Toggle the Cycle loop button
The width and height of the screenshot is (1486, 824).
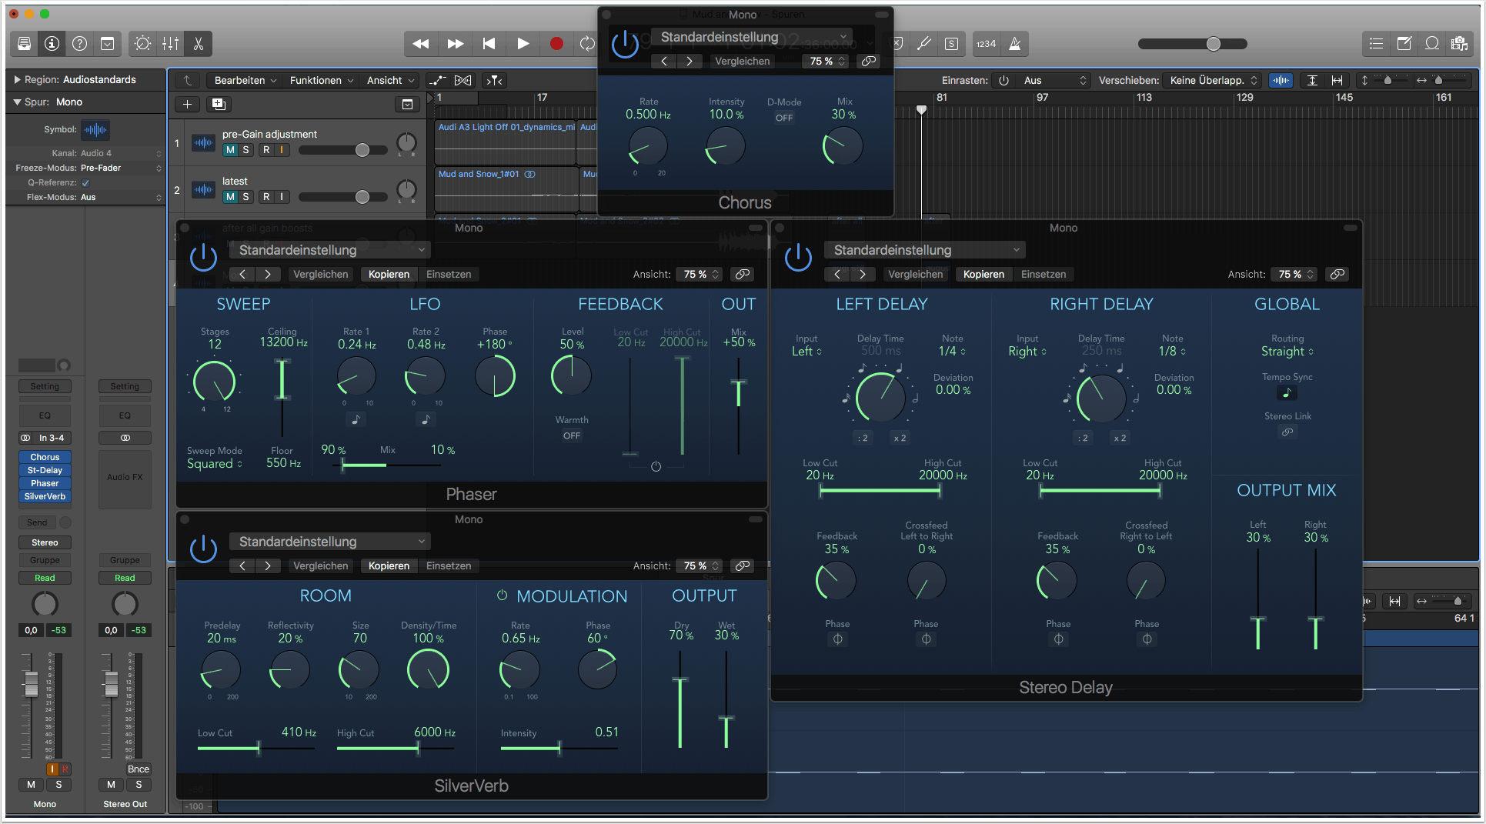click(587, 44)
